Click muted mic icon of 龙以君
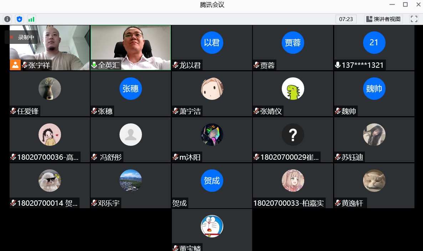The height and width of the screenshot is (251, 423). coord(175,65)
